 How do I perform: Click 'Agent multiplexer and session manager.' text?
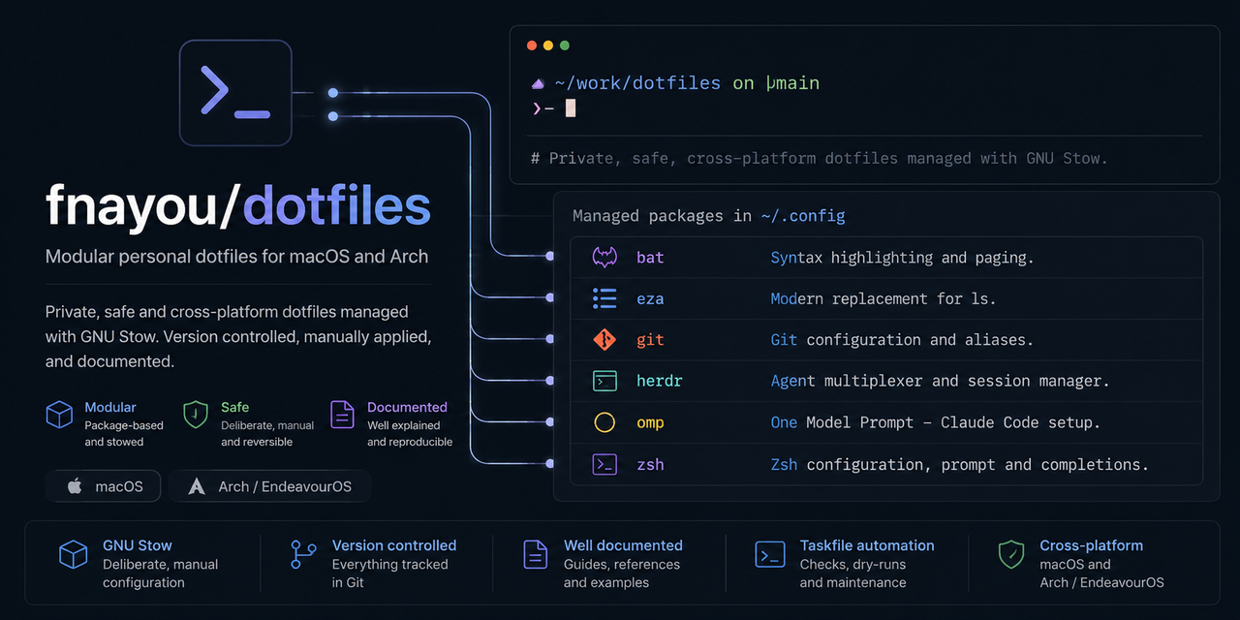940,381
